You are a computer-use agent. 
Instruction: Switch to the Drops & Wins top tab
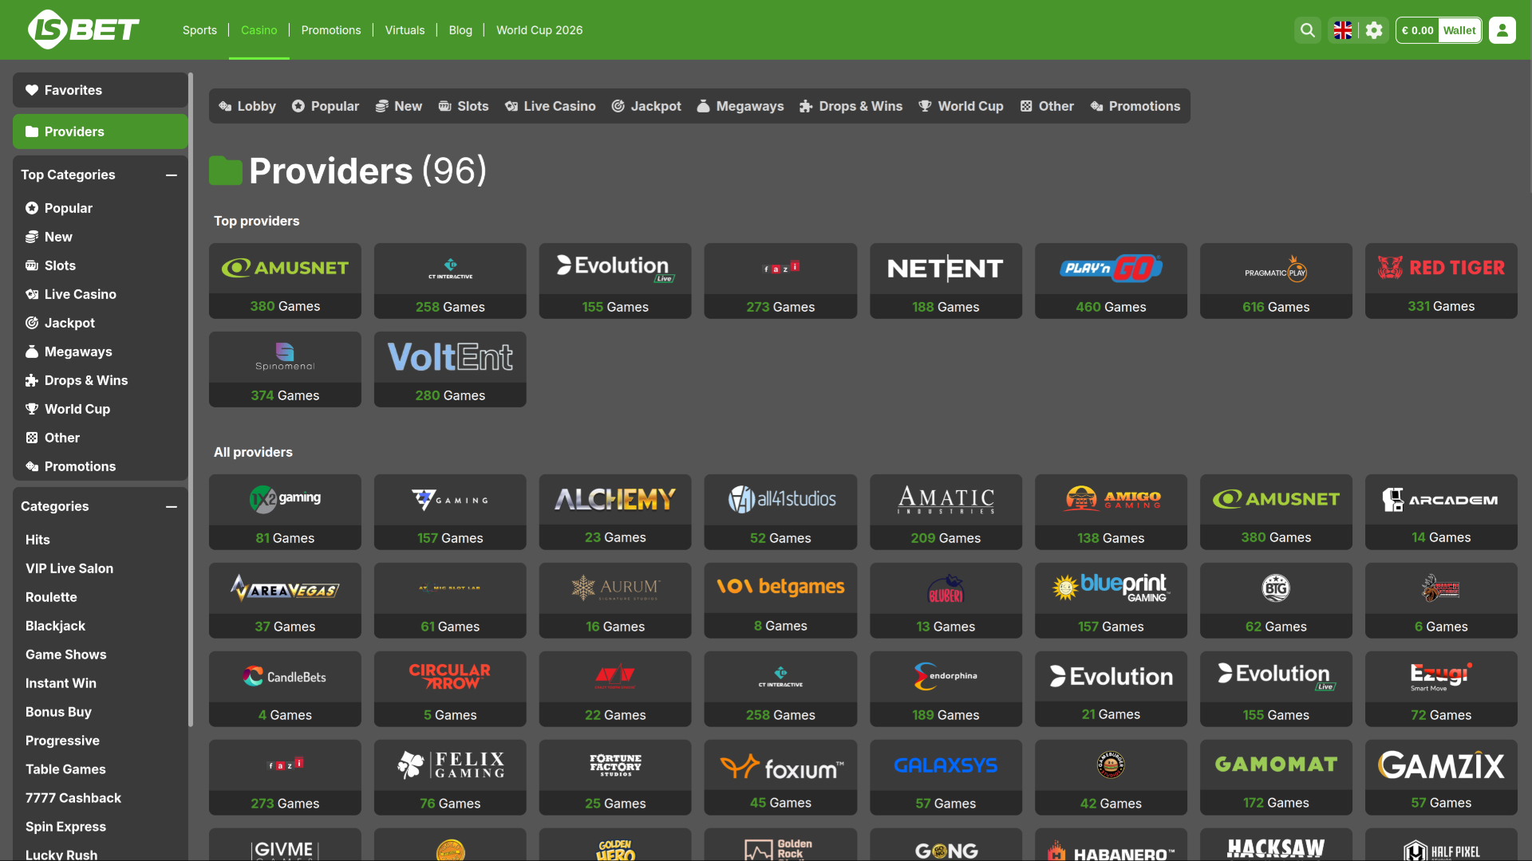[x=851, y=106]
